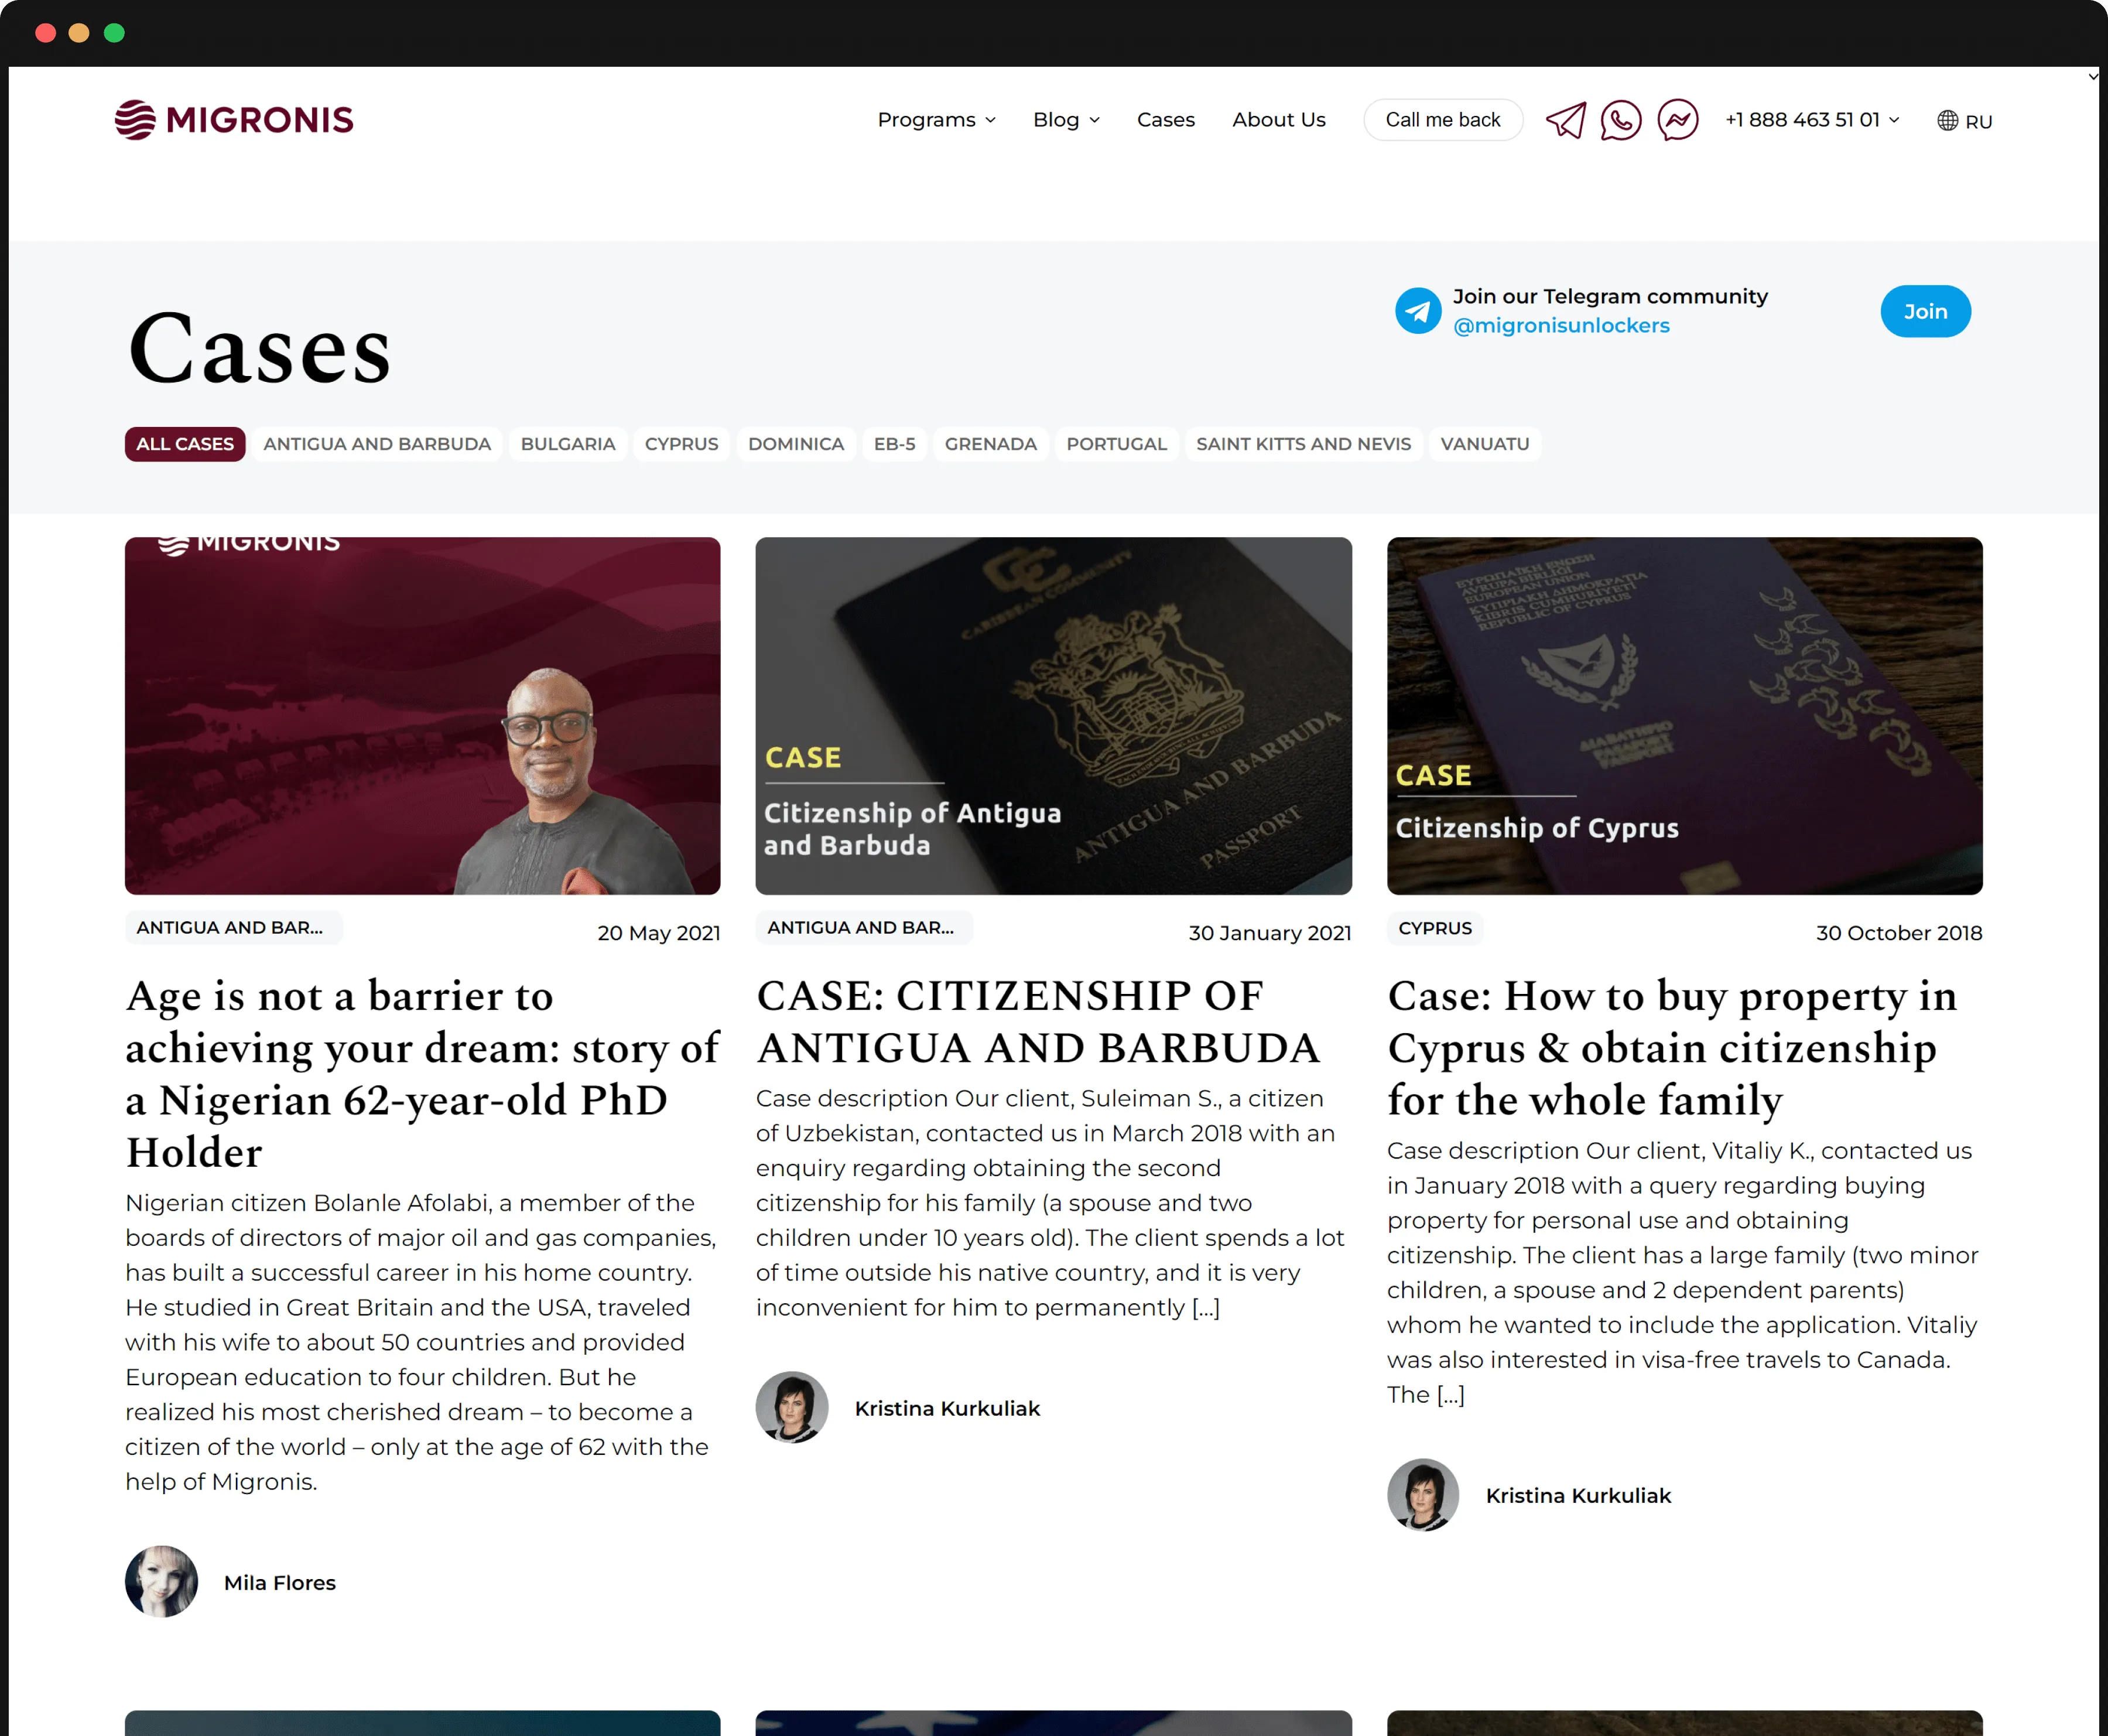
Task: Open Kristina Kurkuliak avatar under Cyprus case
Action: click(1422, 1494)
